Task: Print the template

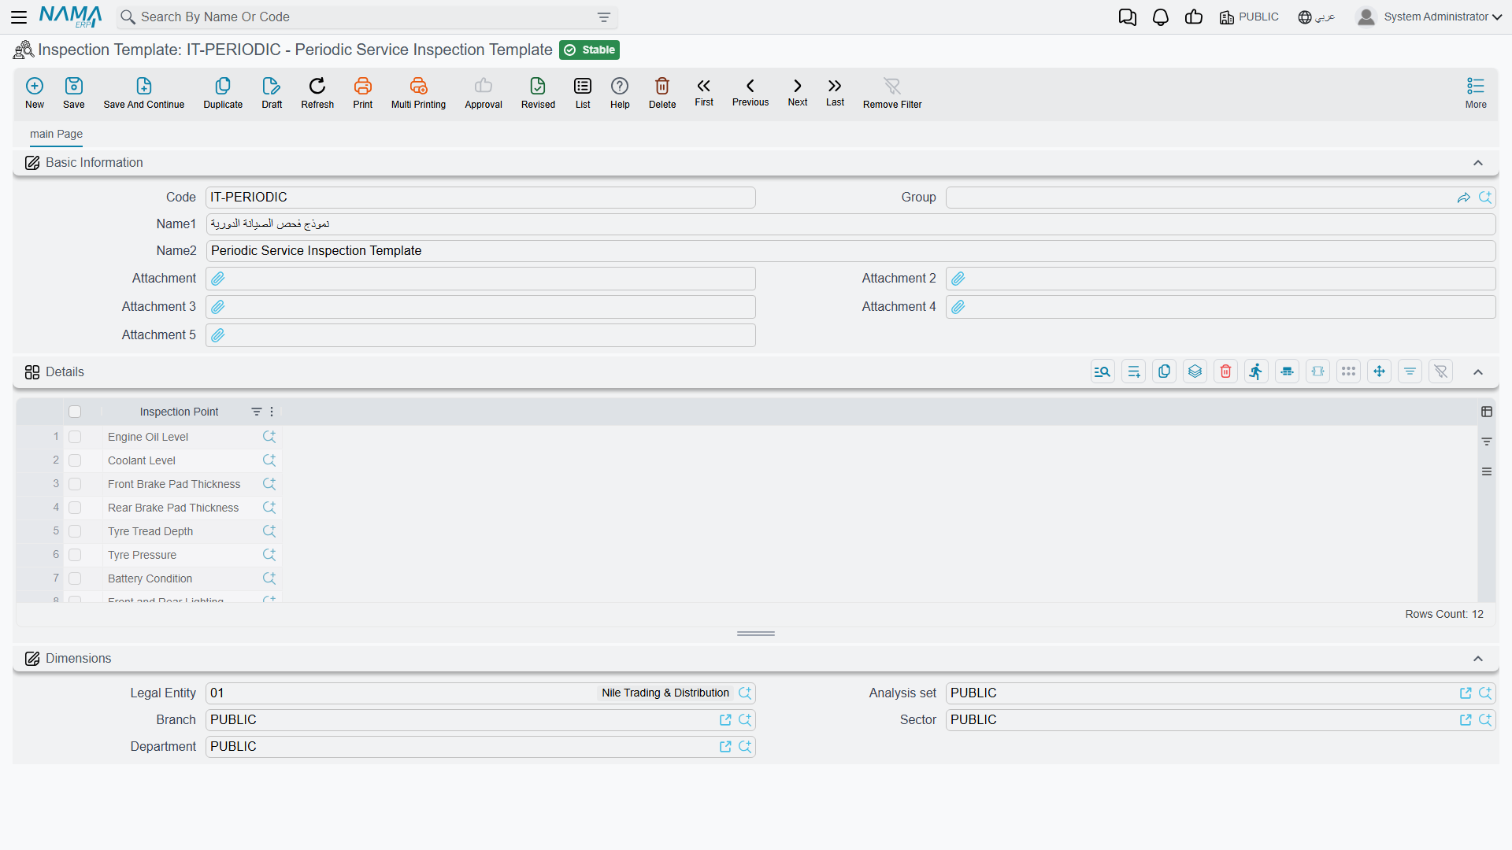Action: (x=363, y=92)
